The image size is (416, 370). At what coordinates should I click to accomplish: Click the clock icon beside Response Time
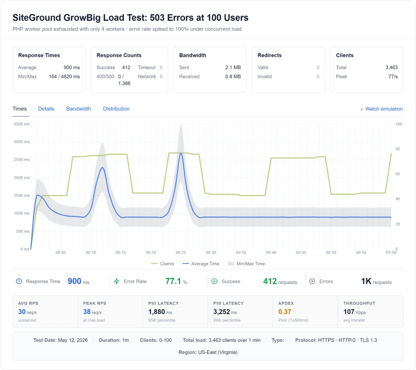tap(19, 281)
